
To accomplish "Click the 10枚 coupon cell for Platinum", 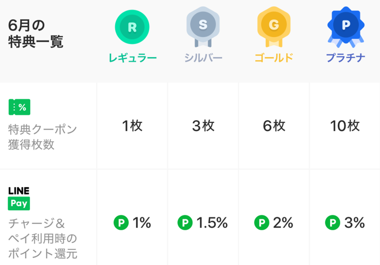I will point(345,126).
